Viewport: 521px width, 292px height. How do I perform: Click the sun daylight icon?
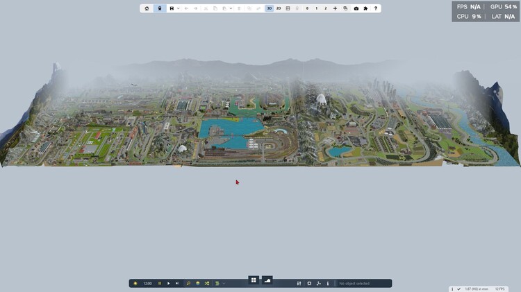(135, 284)
